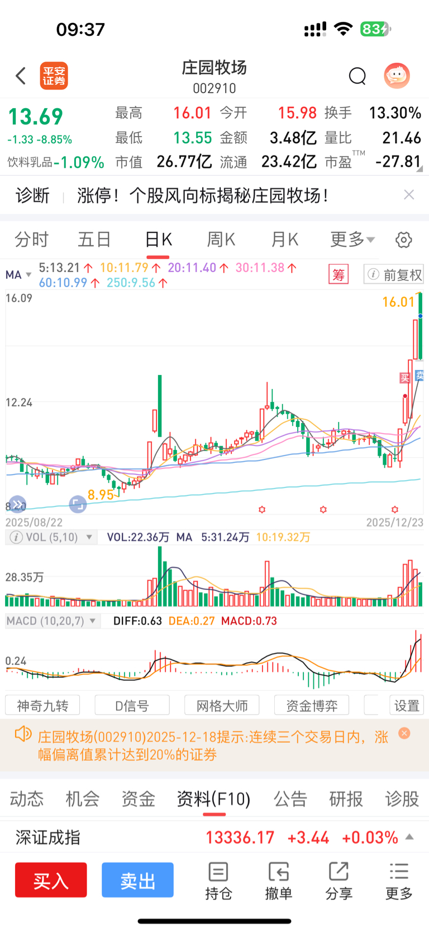
Task: Open the orange assistant avatar icon
Action: (397, 76)
